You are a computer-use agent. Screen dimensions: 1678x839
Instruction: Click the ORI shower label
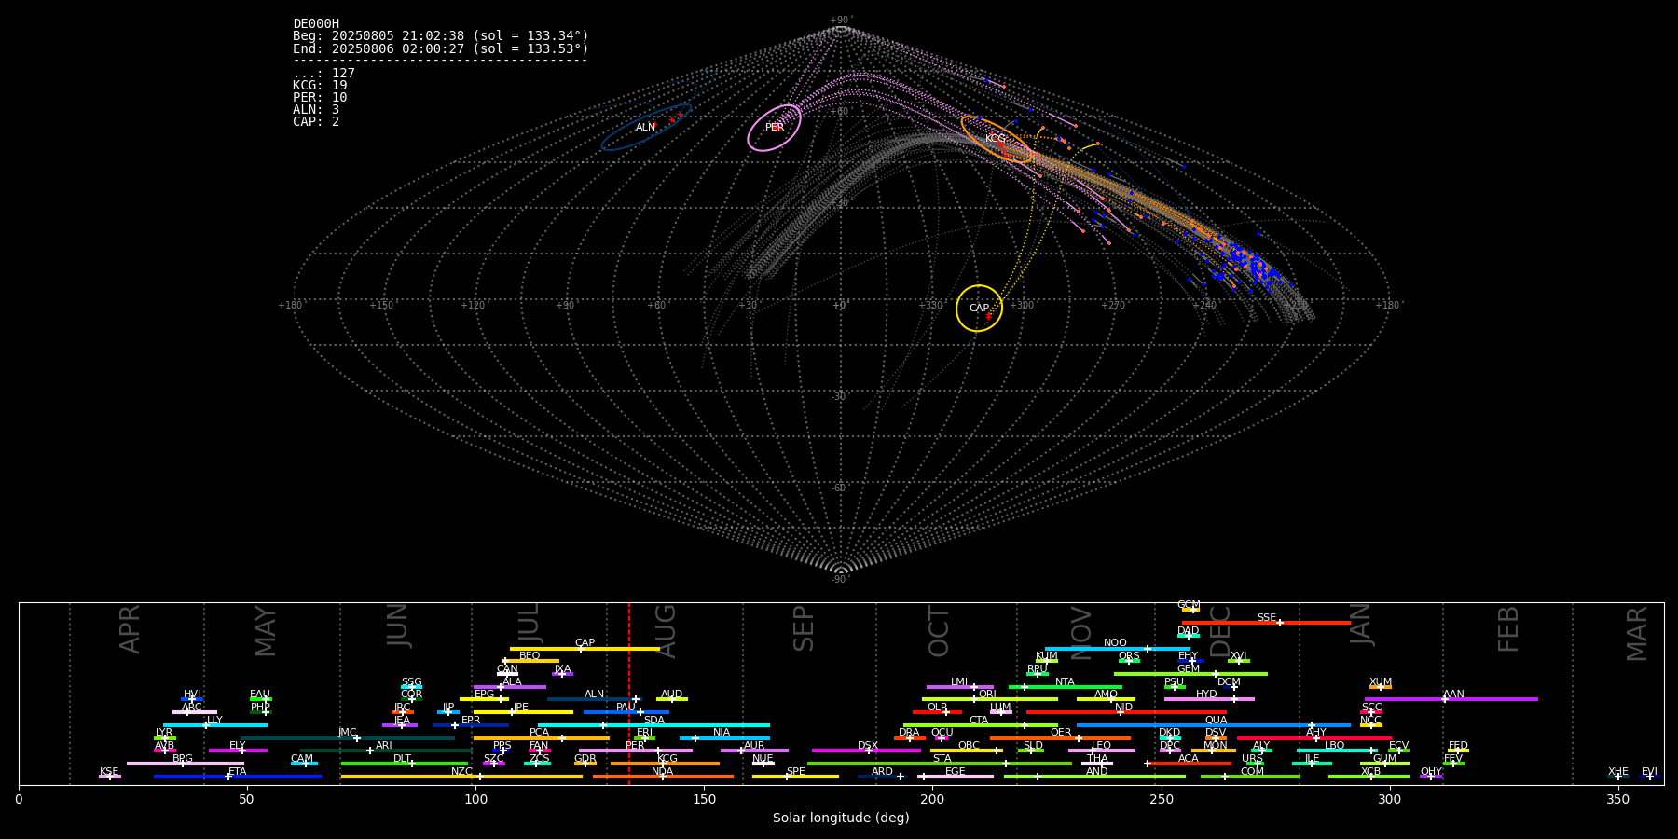[987, 695]
